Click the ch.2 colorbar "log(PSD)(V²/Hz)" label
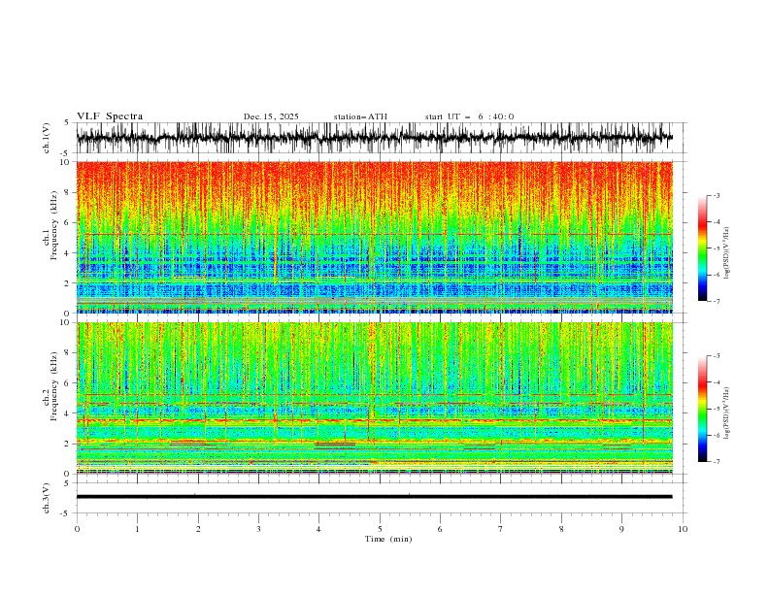The height and width of the screenshot is (594, 769). [726, 413]
